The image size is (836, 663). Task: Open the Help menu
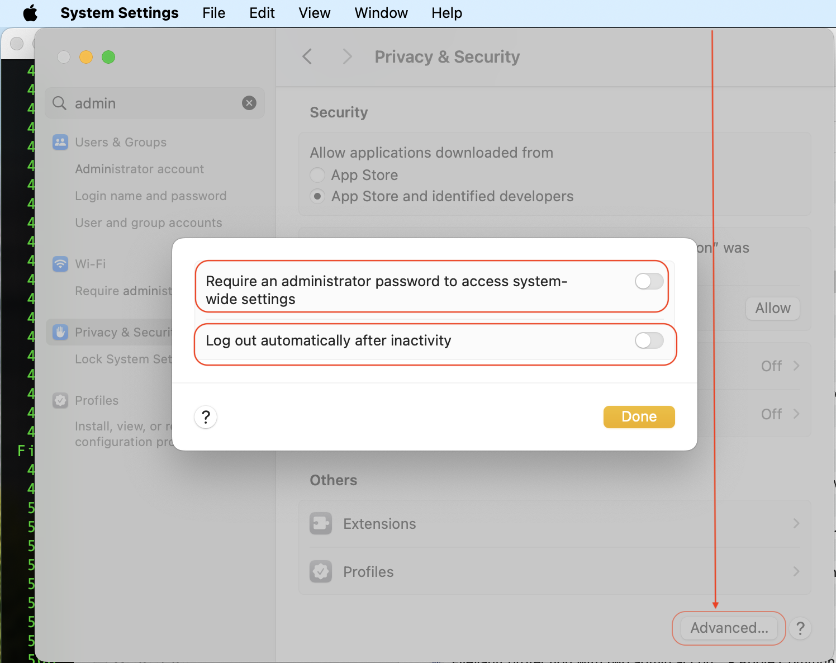coord(446,12)
